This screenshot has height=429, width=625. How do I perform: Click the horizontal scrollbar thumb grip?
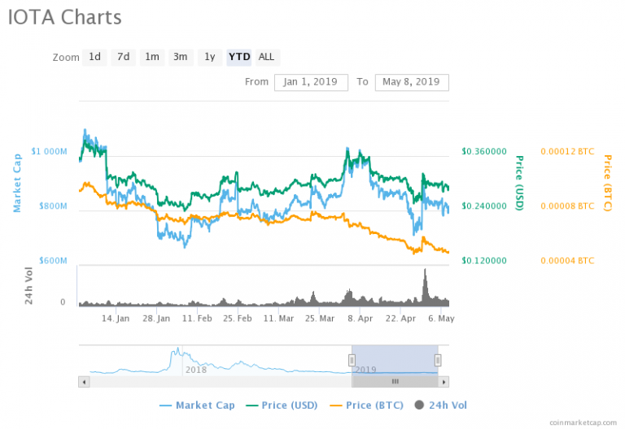[395, 381]
